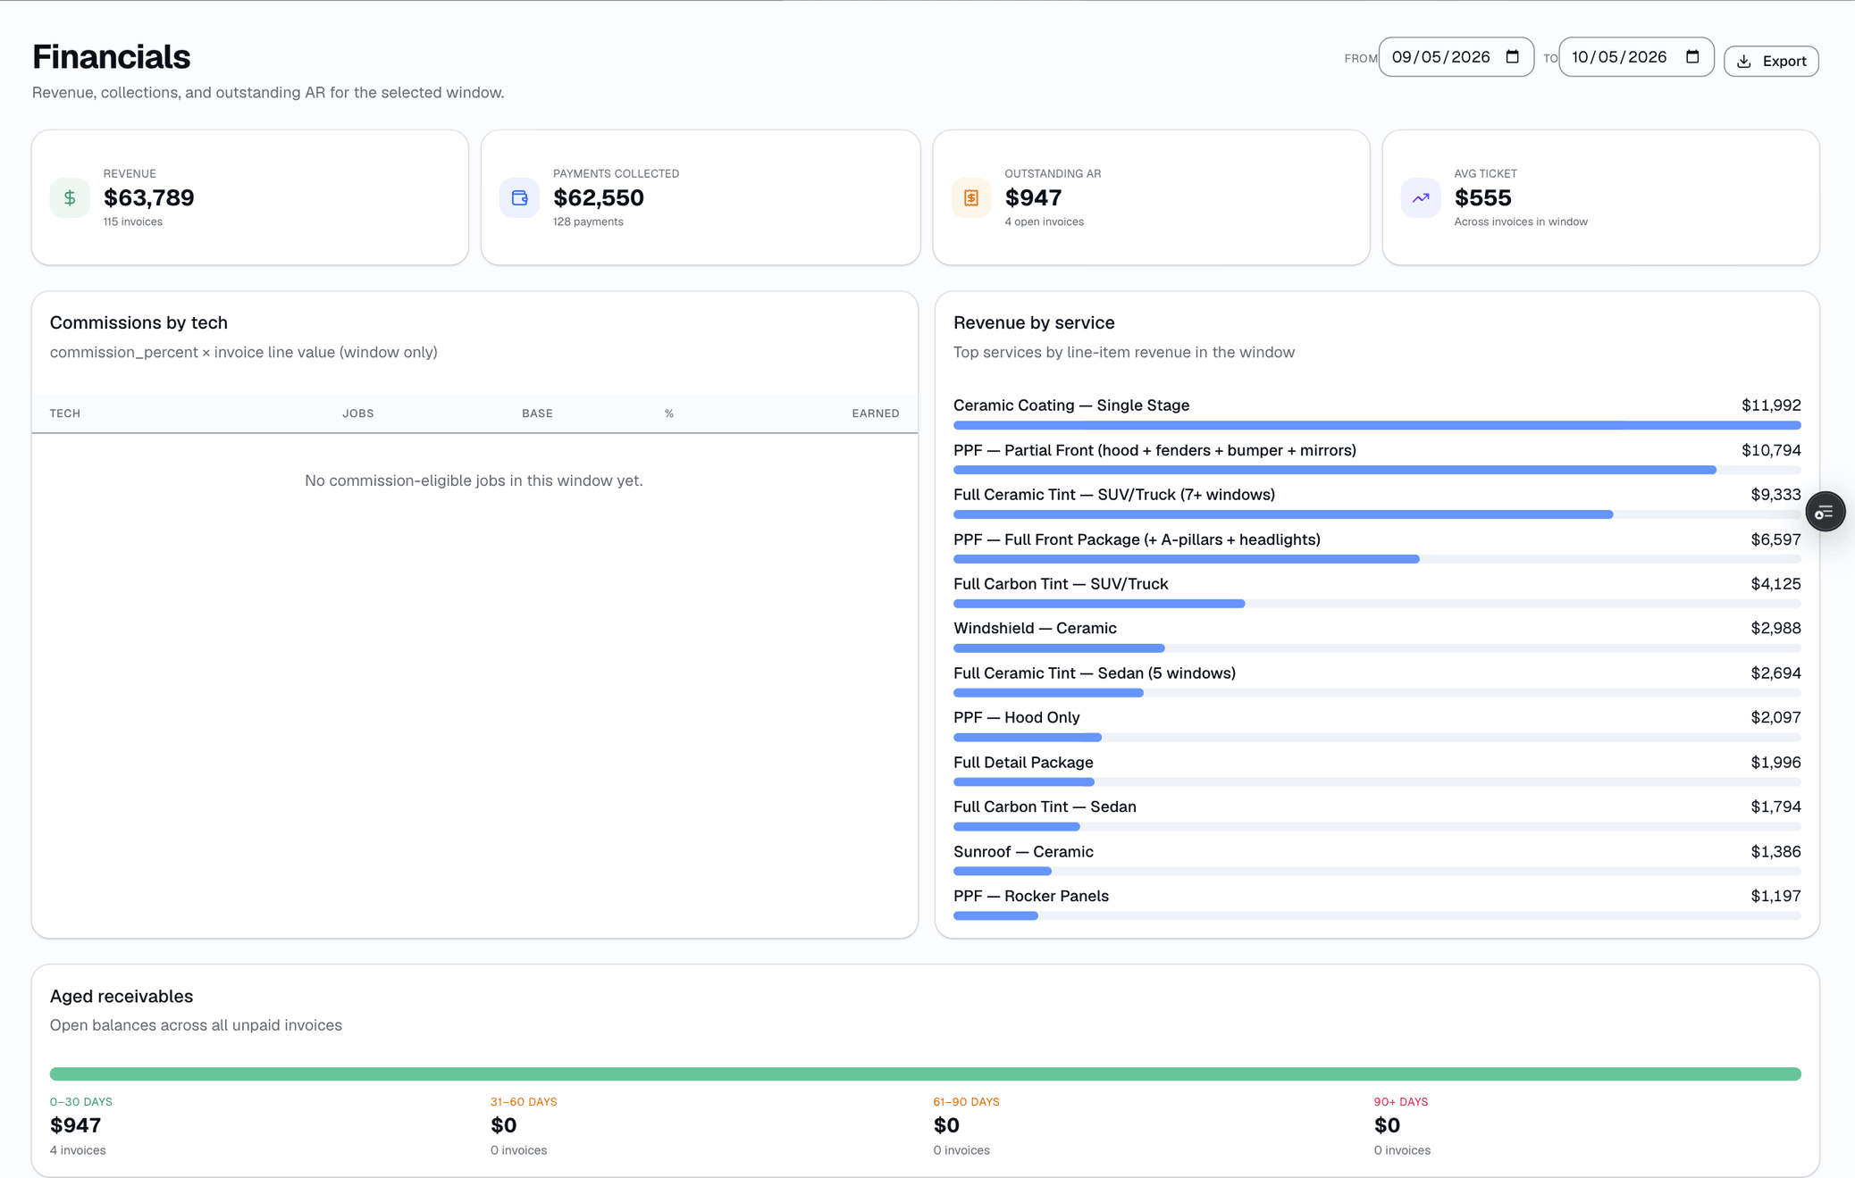Viewport: 1855px width, 1178px height.
Task: Select Sunroof — Ceramic service
Action: (x=1023, y=852)
